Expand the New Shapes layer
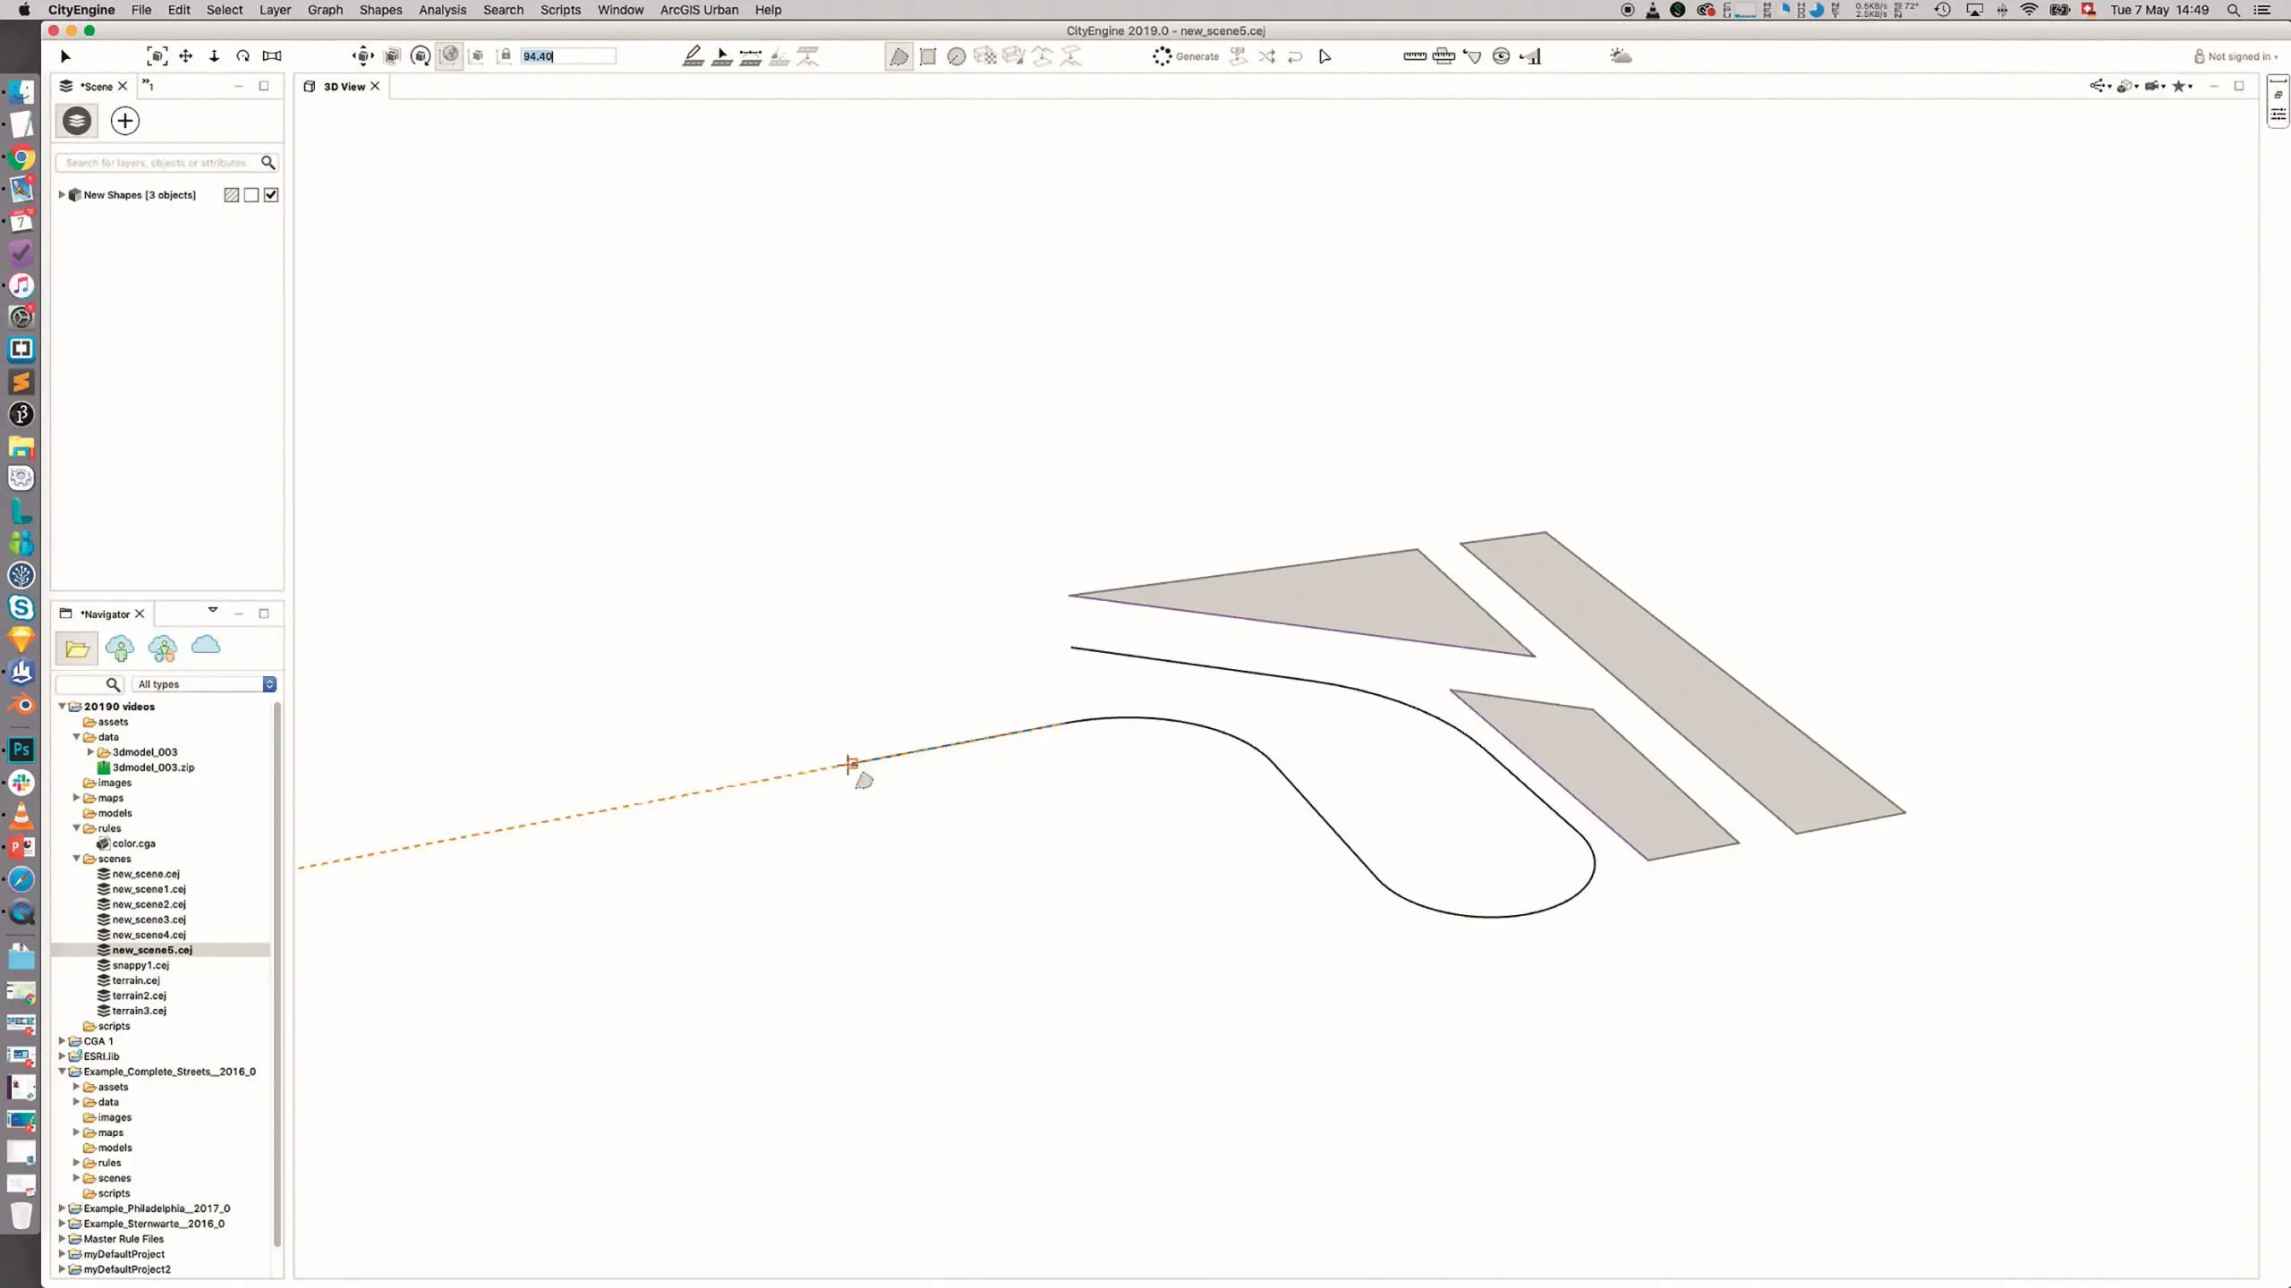The height and width of the screenshot is (1288, 2291). (x=62, y=195)
